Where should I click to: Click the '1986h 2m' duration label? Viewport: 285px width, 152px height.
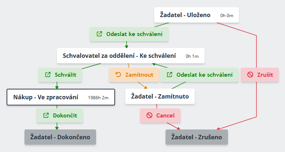(x=98, y=97)
